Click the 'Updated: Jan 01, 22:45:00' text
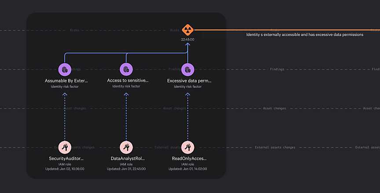The image size is (380, 193). click(126, 169)
